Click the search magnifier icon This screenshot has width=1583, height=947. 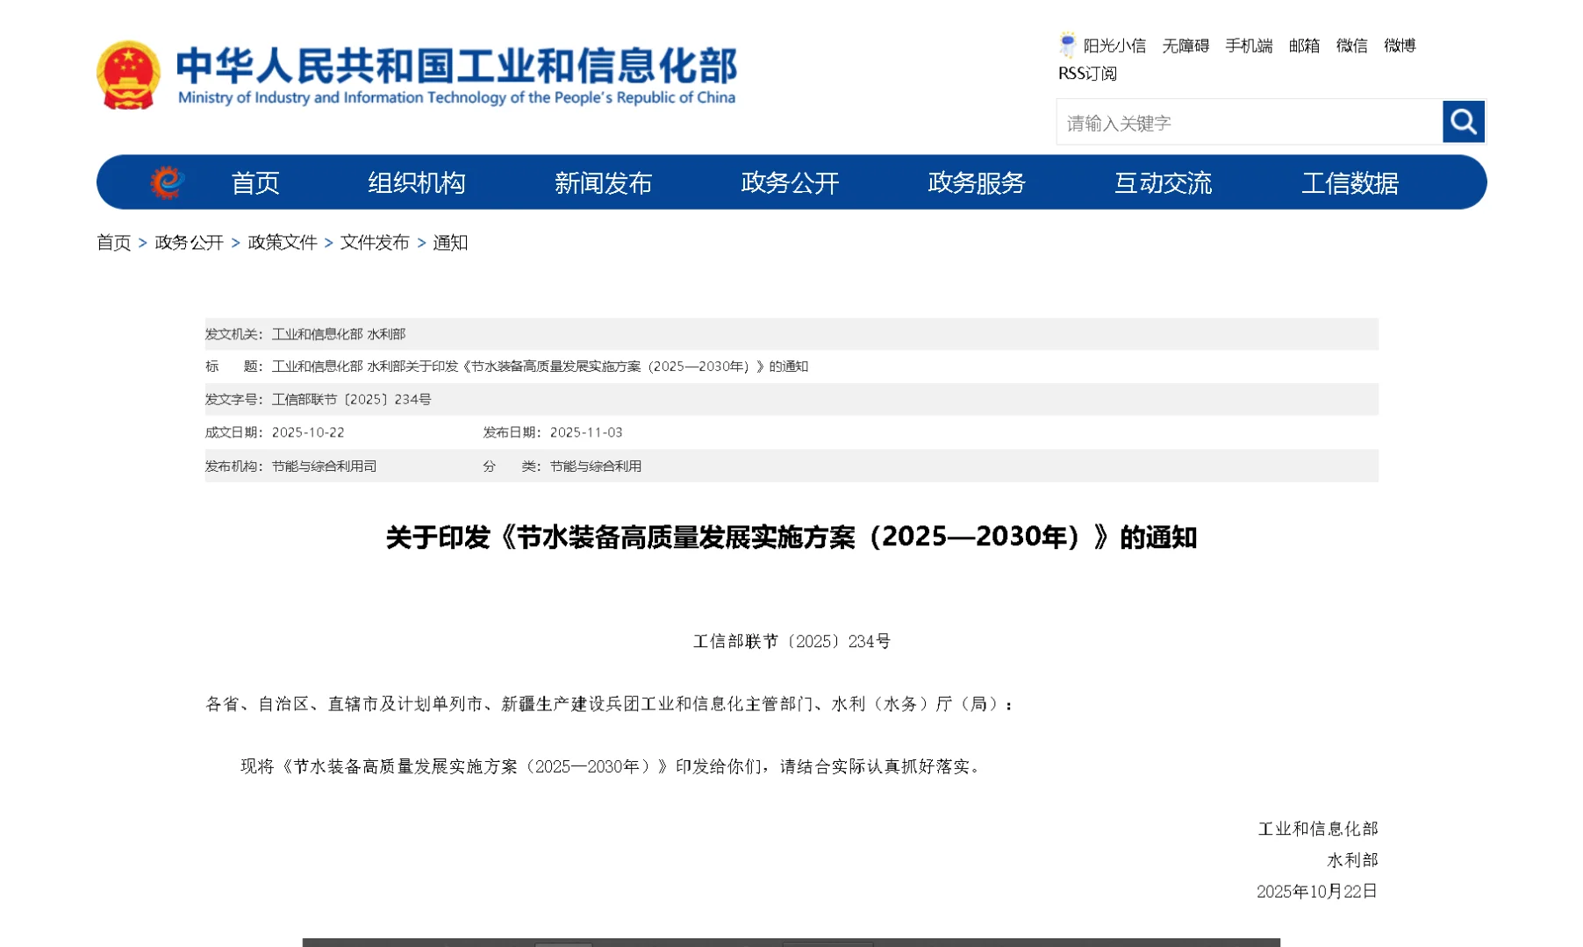point(1462,122)
